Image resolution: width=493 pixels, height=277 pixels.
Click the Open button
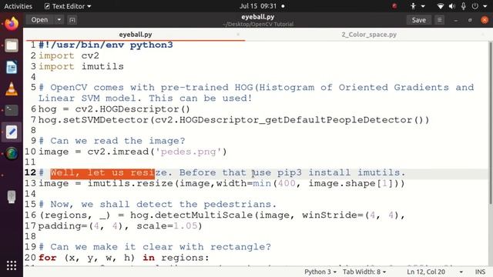point(39,20)
